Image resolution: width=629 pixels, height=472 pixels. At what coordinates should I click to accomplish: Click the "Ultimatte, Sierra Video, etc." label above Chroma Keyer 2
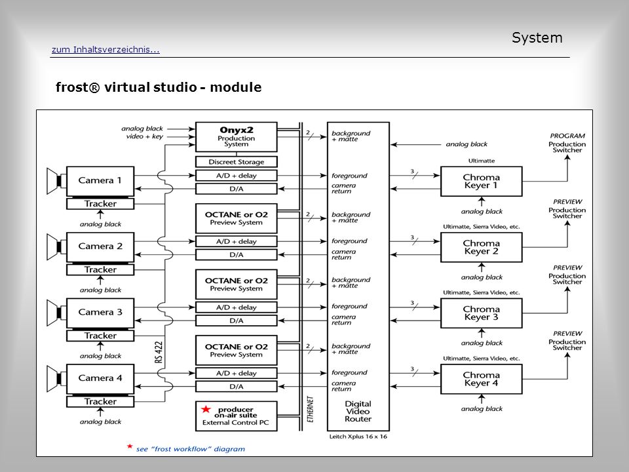(x=482, y=227)
